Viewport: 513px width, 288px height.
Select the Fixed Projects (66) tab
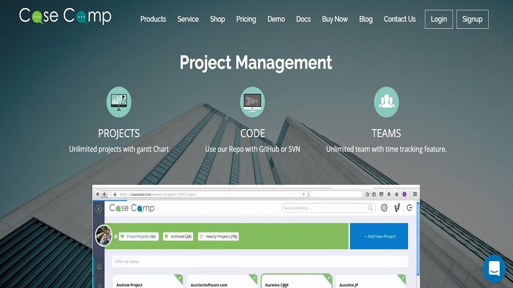139,236
